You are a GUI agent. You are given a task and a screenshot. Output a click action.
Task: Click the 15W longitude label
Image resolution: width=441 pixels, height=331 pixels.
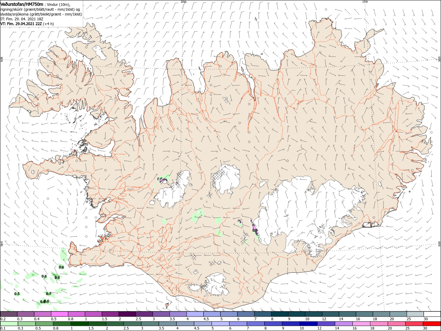(365, 2)
